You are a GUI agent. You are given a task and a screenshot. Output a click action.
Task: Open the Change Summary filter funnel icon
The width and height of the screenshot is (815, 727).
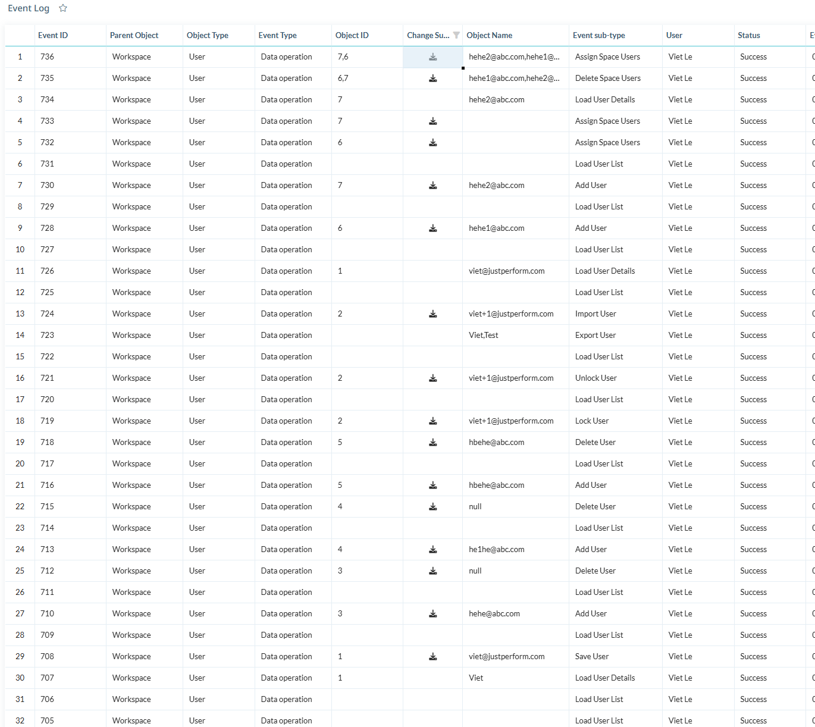tap(456, 35)
